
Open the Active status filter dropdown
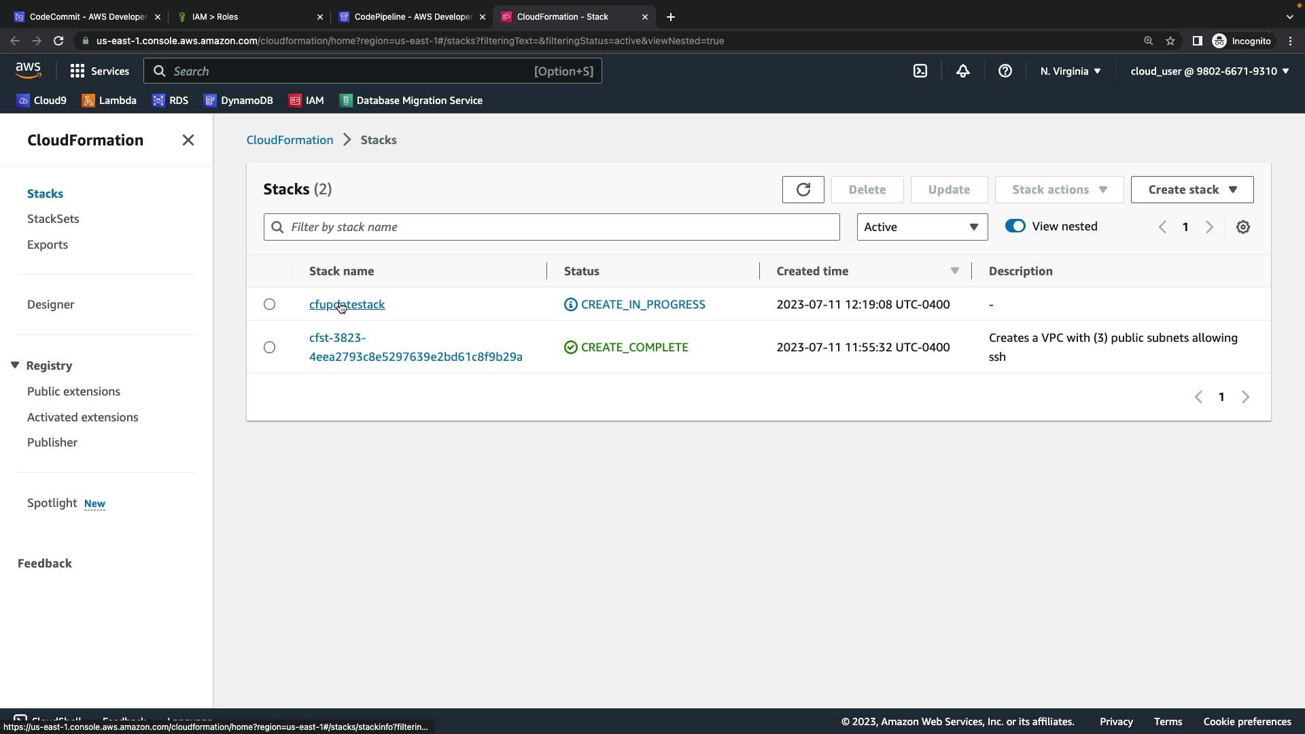[922, 227]
